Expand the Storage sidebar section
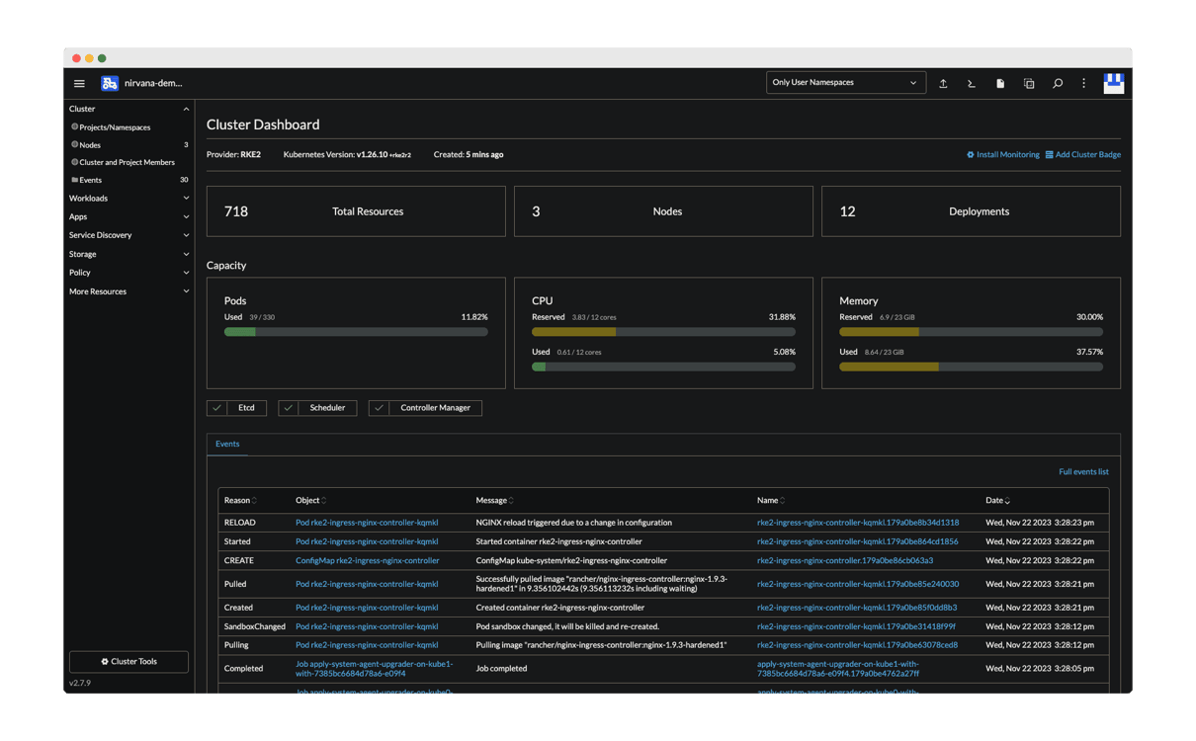Viewport: 1196px width, 741px height. point(186,254)
